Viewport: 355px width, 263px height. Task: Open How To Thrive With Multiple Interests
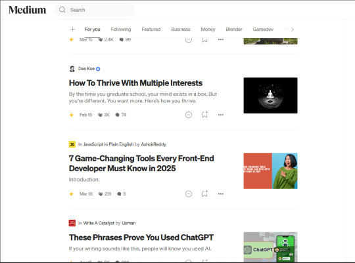pyautogui.click(x=135, y=83)
